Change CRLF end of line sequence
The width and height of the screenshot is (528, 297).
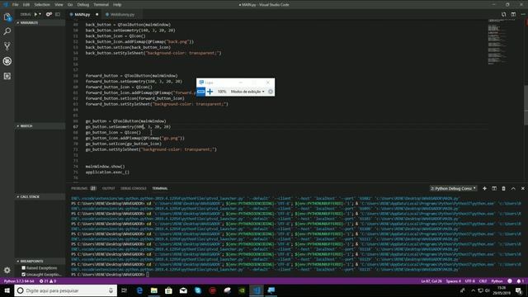[483, 280]
